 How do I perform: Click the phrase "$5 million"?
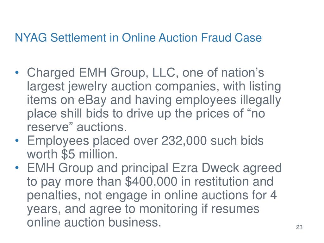(x=89, y=154)
